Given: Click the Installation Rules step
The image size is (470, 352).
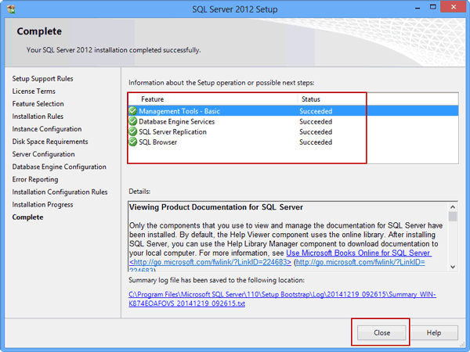Looking at the screenshot, I should (x=38, y=116).
